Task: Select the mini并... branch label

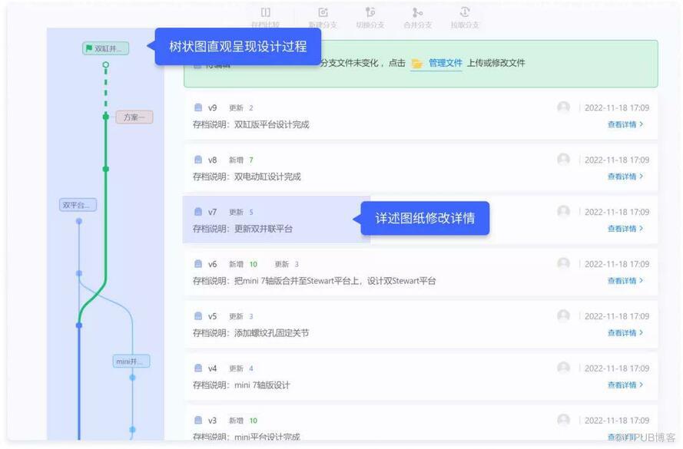Action: coord(131,362)
